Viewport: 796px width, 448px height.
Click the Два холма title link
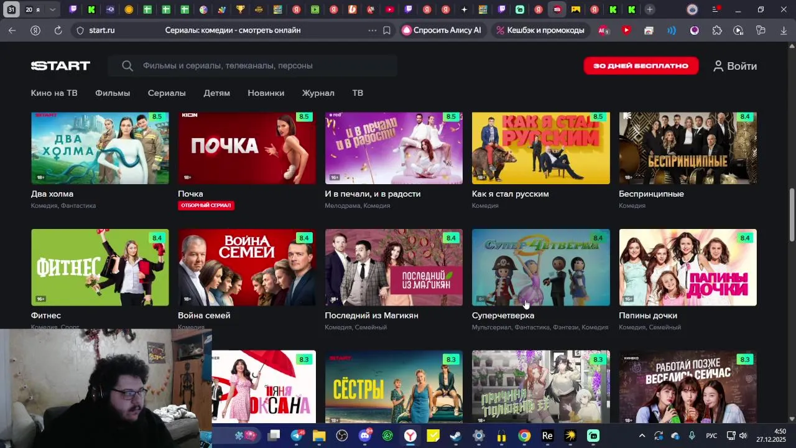click(52, 194)
